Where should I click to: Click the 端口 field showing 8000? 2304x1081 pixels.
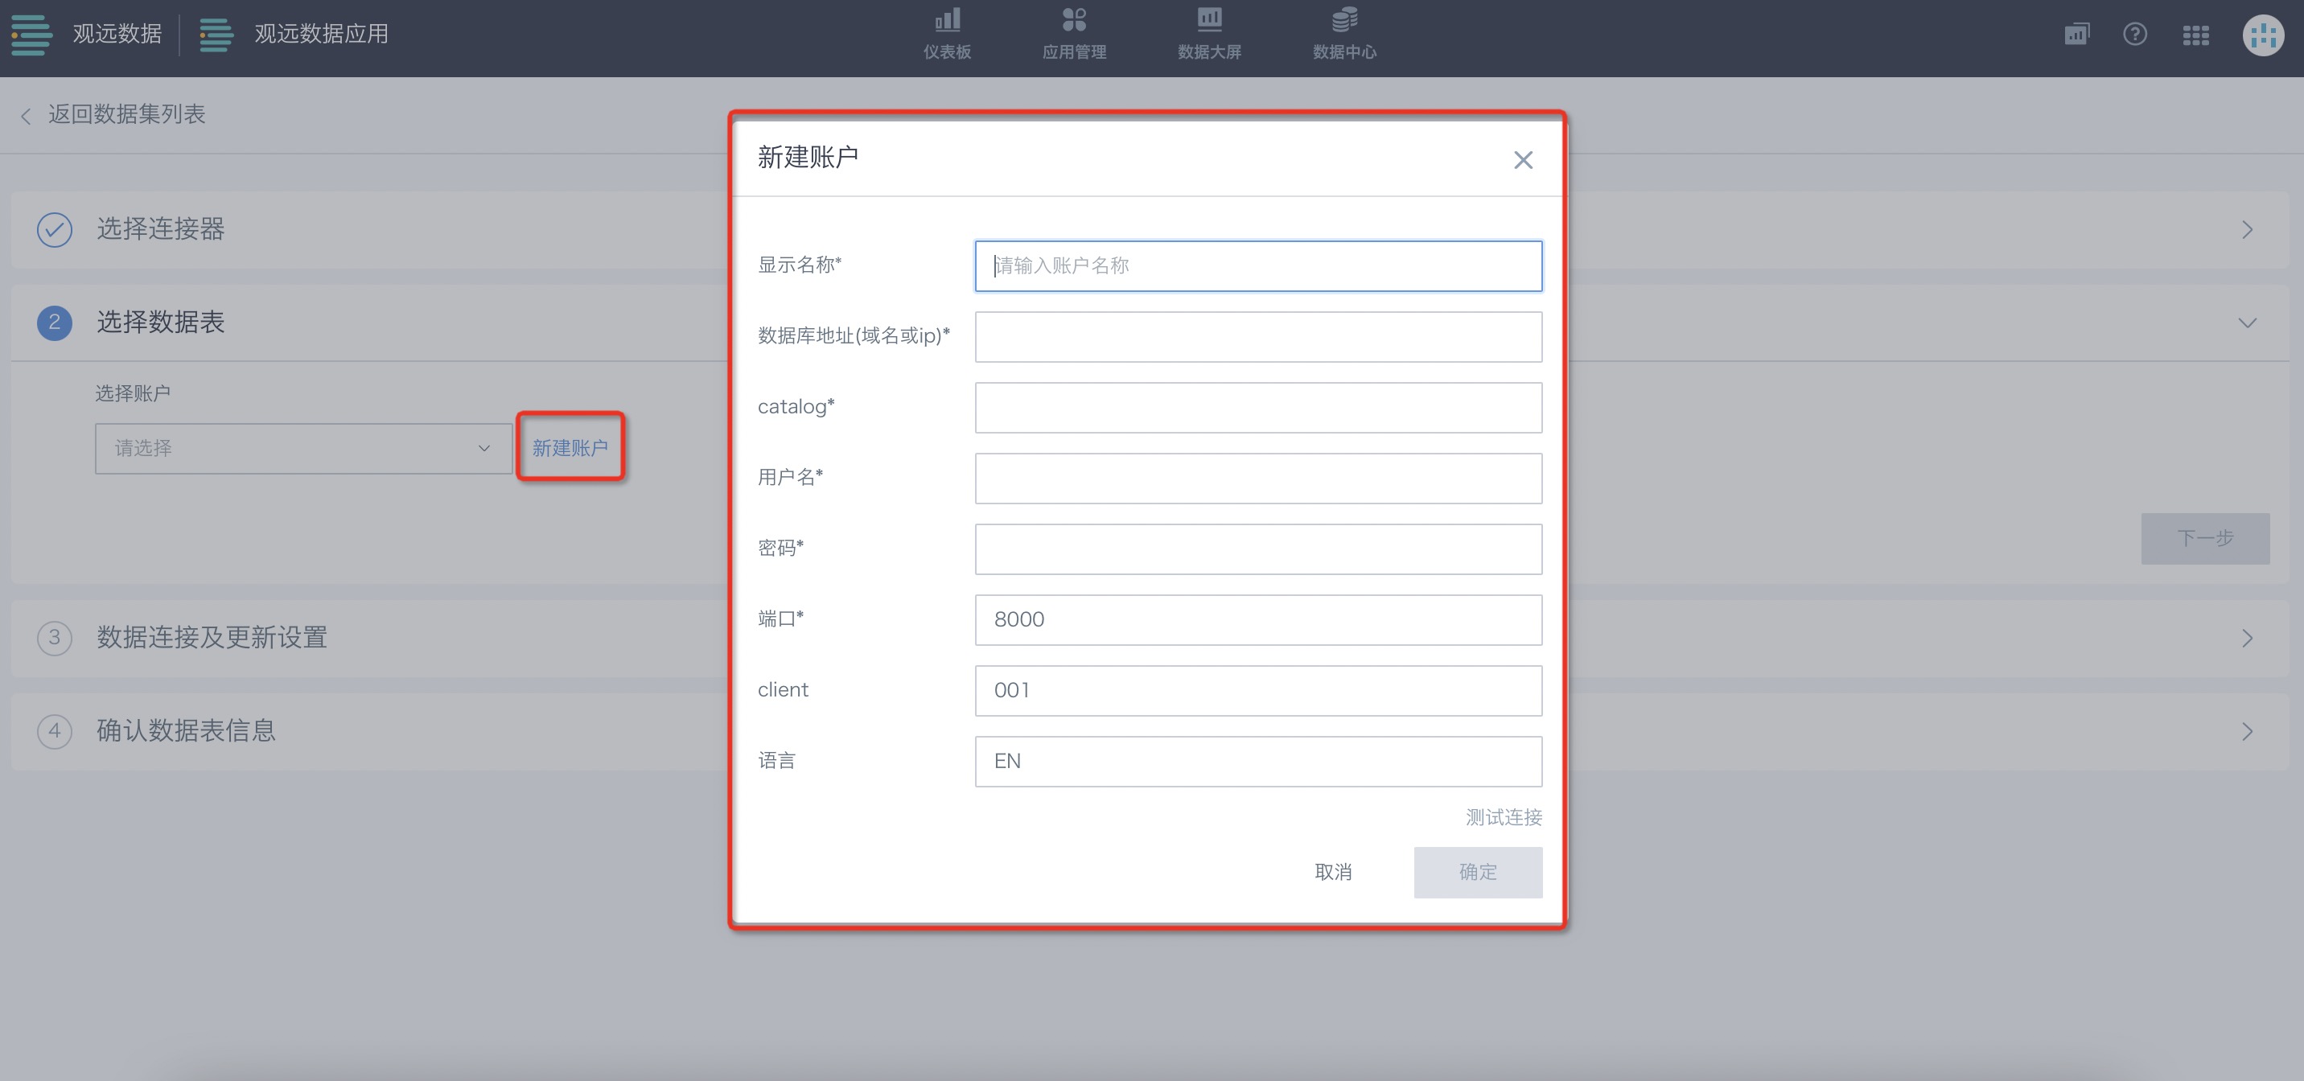[1257, 619]
